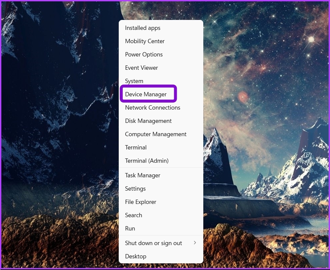Screen dimensions: 330x270
Task: Open Power Options
Action: pyautogui.click(x=144, y=54)
